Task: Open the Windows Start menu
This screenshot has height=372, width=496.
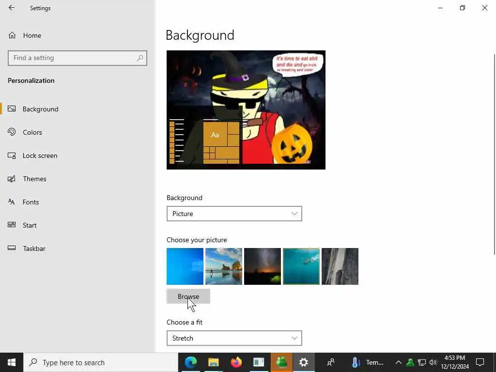Action: pos(12,362)
